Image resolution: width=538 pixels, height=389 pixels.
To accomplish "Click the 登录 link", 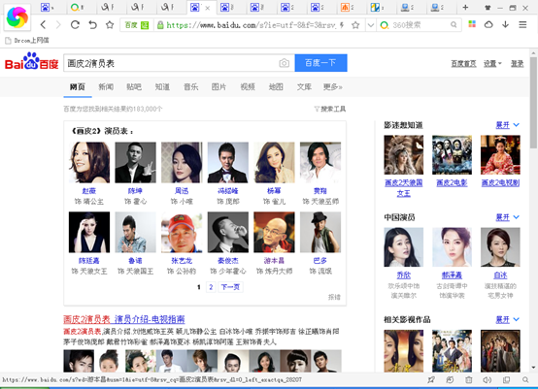I will (x=517, y=64).
